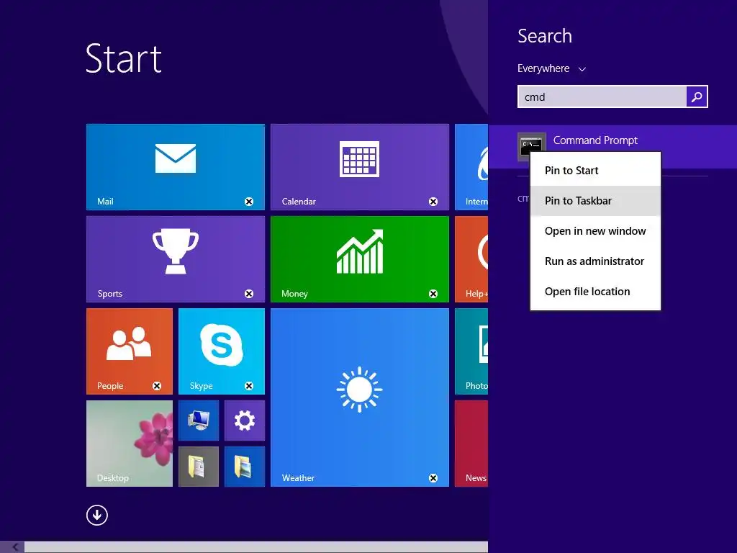Show all apps with down arrow
This screenshot has height=553, width=737.
pyautogui.click(x=97, y=515)
